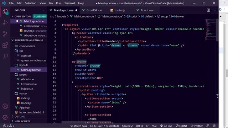Switch to the Error404.vue editor tab
The width and height of the screenshot is (228, 128).
click(x=94, y=10)
